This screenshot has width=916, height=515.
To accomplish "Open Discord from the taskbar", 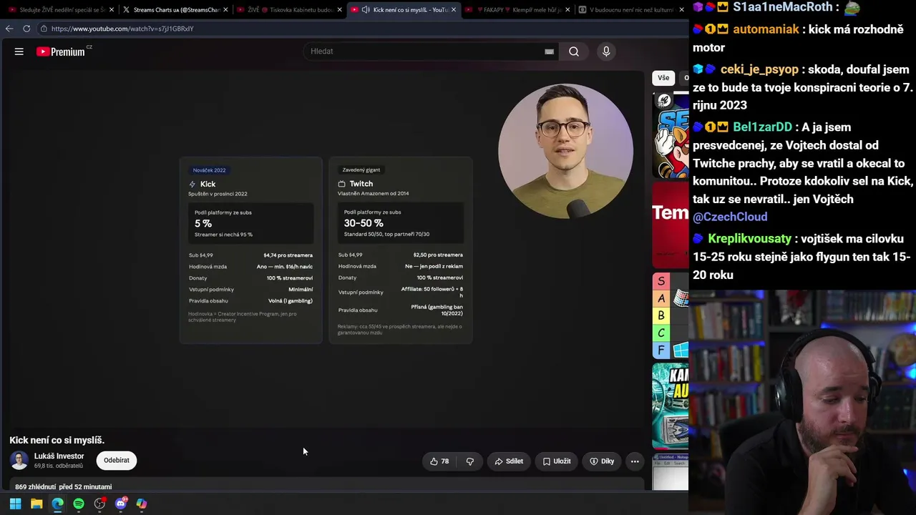I will pos(121,504).
